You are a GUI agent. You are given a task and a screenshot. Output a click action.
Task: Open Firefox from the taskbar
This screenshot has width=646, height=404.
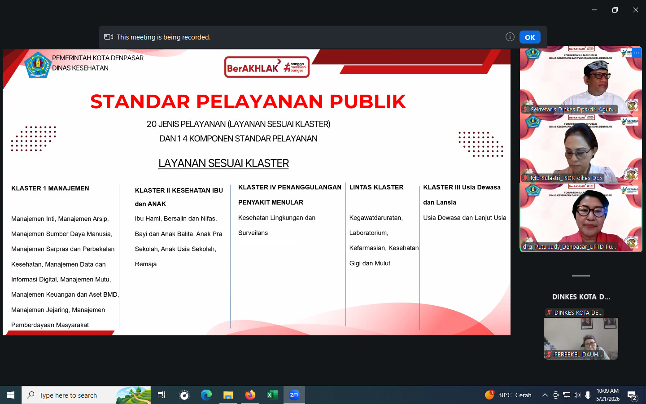click(250, 395)
